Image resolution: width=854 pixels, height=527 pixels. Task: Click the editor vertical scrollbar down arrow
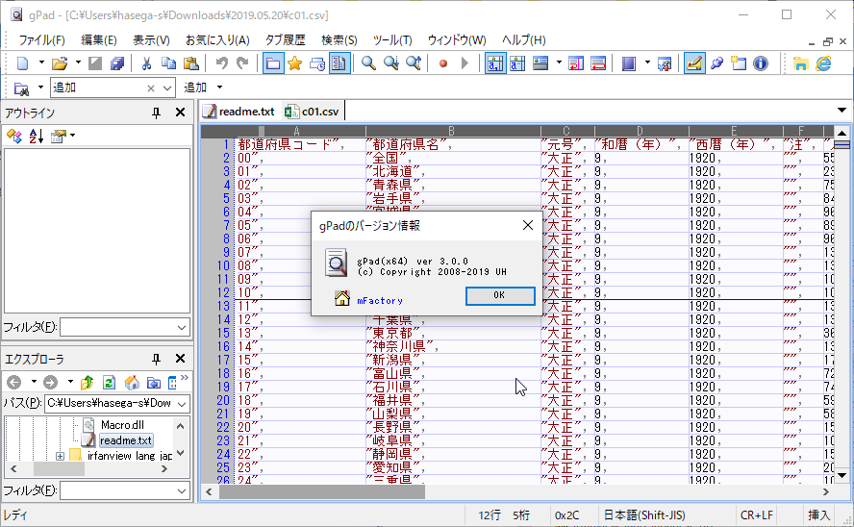point(842,475)
